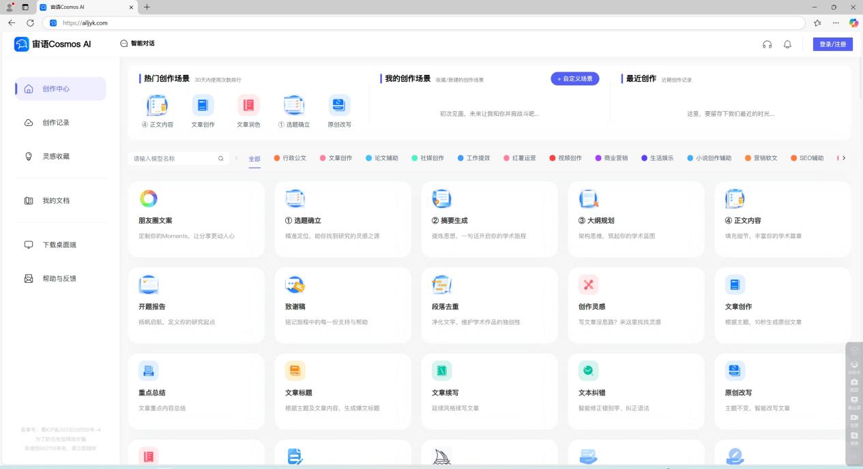
Task: Select the 创作灵感 red card icon
Action: pos(588,284)
